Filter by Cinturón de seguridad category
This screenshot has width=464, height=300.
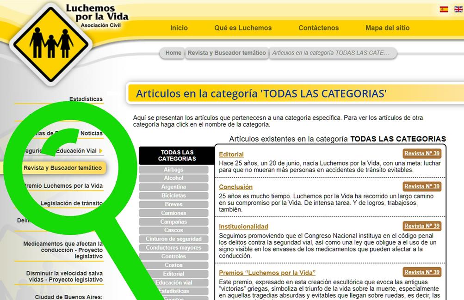173,239
